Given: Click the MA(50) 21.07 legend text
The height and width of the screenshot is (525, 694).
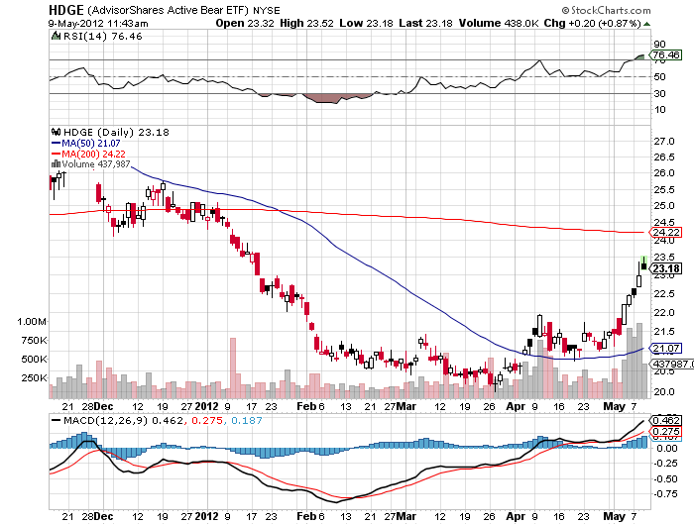Looking at the screenshot, I should (x=91, y=143).
